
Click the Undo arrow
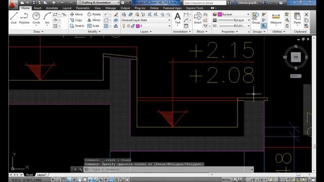tap(62, 3)
